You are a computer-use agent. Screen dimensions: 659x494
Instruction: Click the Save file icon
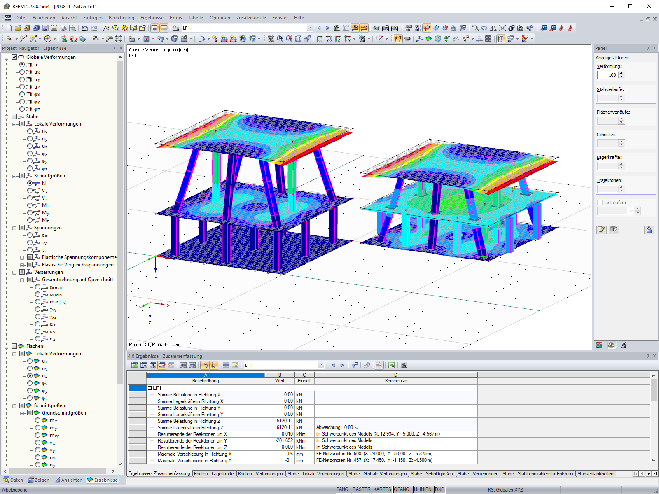pyautogui.click(x=45, y=28)
